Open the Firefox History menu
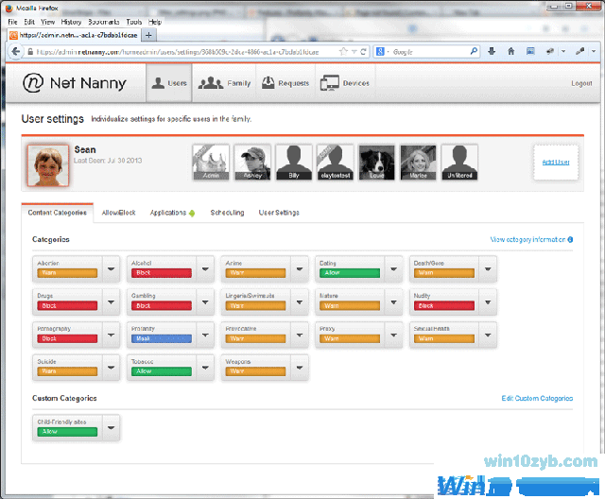 coord(71,22)
